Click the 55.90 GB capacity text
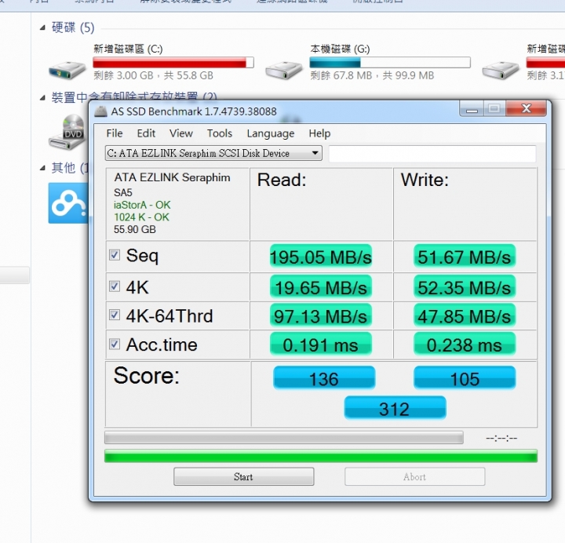565x543 pixels. (x=135, y=230)
